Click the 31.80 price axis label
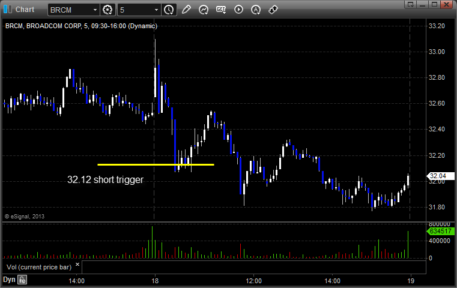 pyautogui.click(x=437, y=207)
